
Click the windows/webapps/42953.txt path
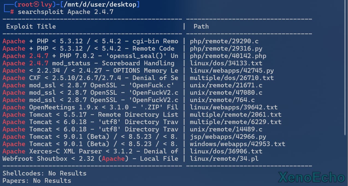(237, 144)
